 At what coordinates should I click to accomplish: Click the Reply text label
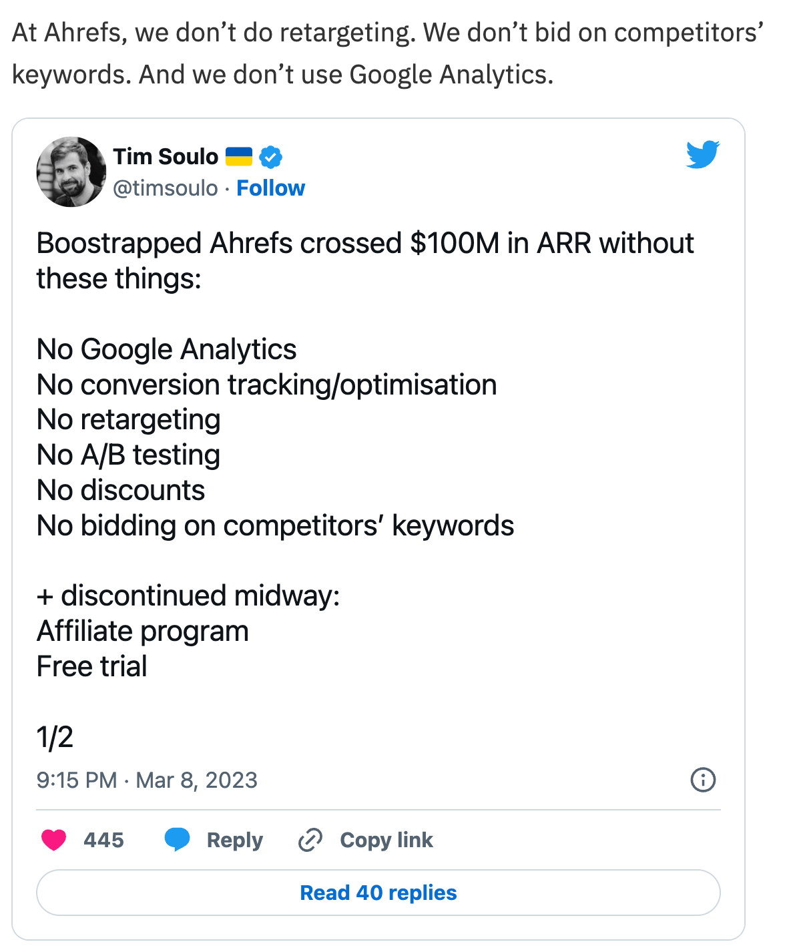pyautogui.click(x=234, y=840)
